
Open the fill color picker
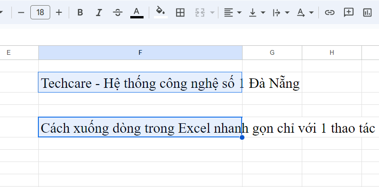pyautogui.click(x=161, y=12)
